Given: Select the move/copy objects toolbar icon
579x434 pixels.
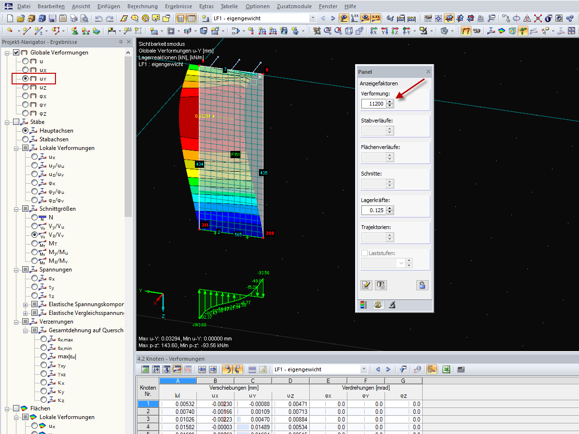Looking at the screenshot, I should 506,17.
